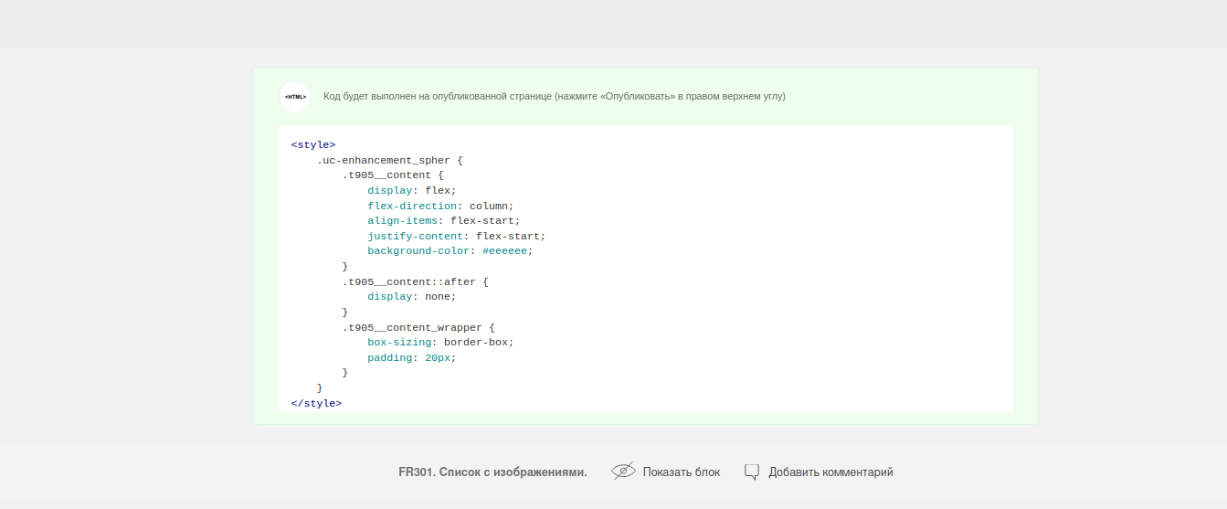Click the "flex-direction: column;" line
Viewport: 1227px width, 509px height.
[x=441, y=206]
